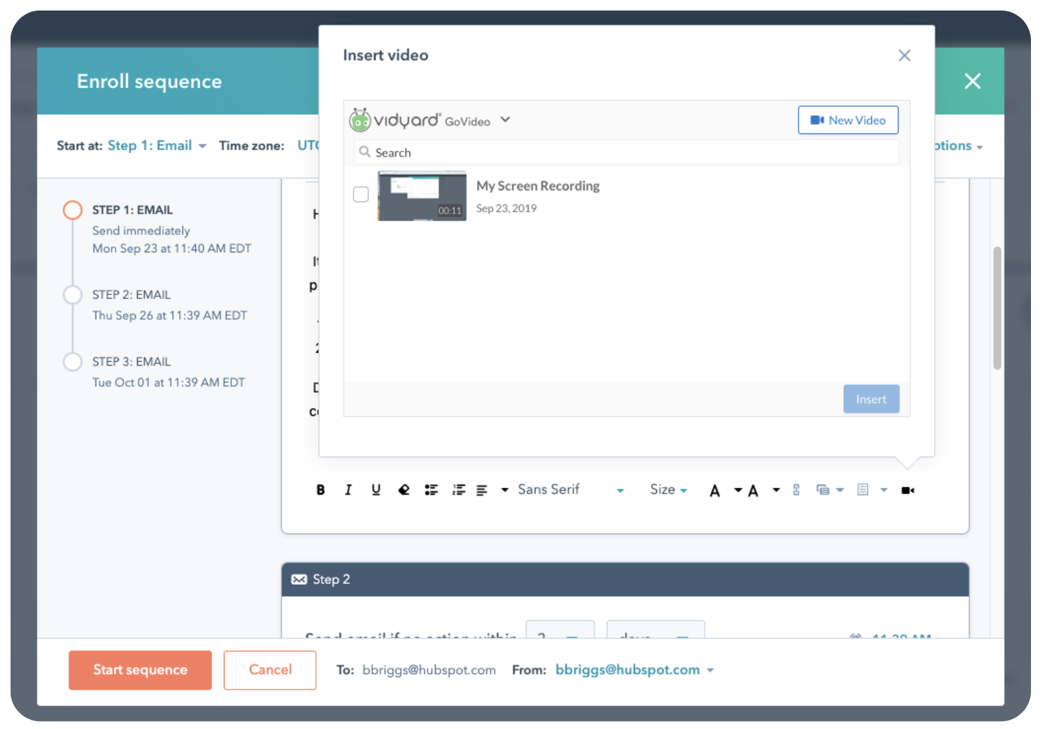Open the Start at Step 1: Email dropdown
The image size is (1041, 729).
coord(156,146)
